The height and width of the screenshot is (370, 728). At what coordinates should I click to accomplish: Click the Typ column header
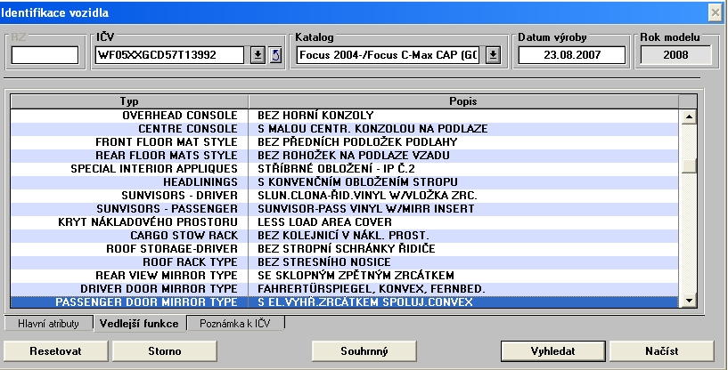pos(130,101)
